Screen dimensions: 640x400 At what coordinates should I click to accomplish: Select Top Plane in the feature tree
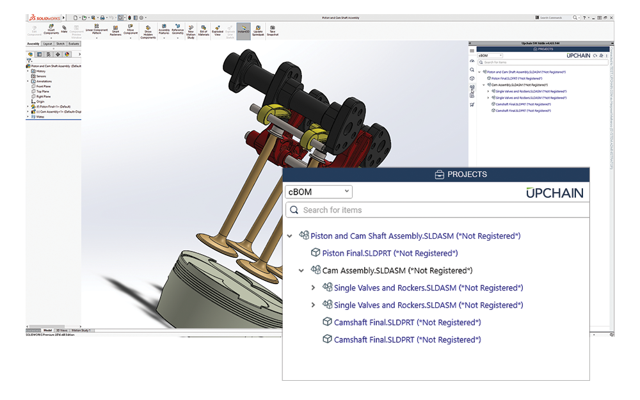tap(42, 92)
